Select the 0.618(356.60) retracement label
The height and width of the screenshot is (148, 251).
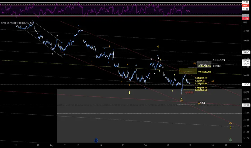coord(201,83)
